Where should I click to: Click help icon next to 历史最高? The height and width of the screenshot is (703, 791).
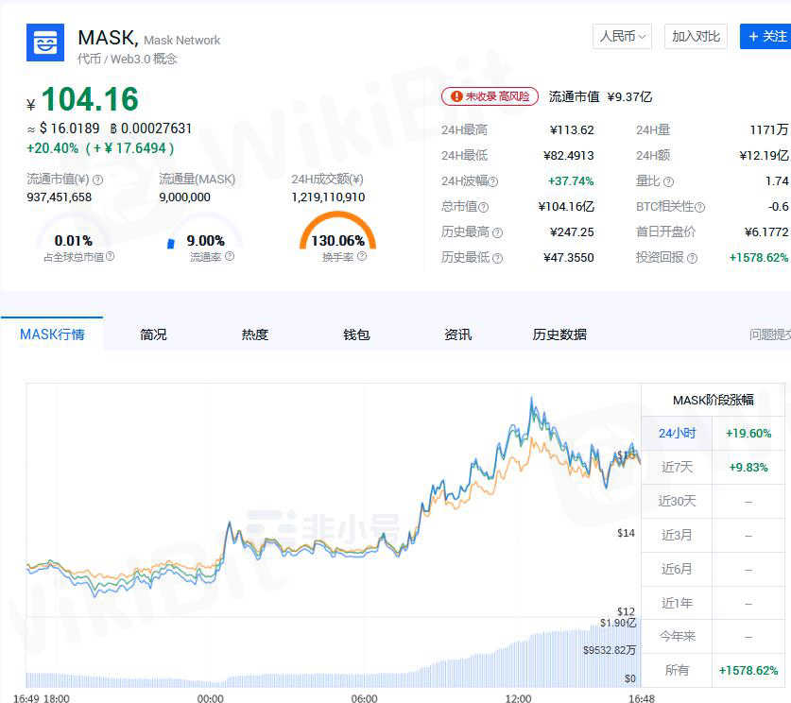tap(498, 232)
